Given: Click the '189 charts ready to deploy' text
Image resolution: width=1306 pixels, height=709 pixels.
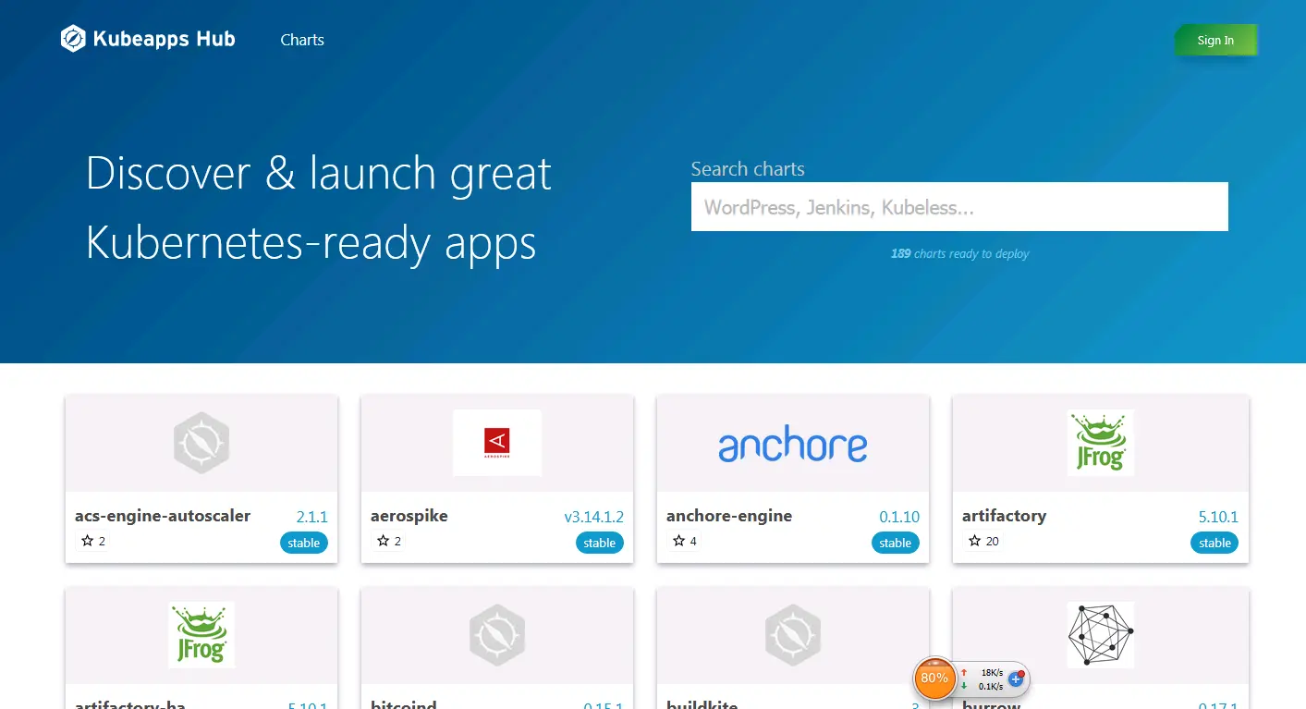Looking at the screenshot, I should (959, 253).
